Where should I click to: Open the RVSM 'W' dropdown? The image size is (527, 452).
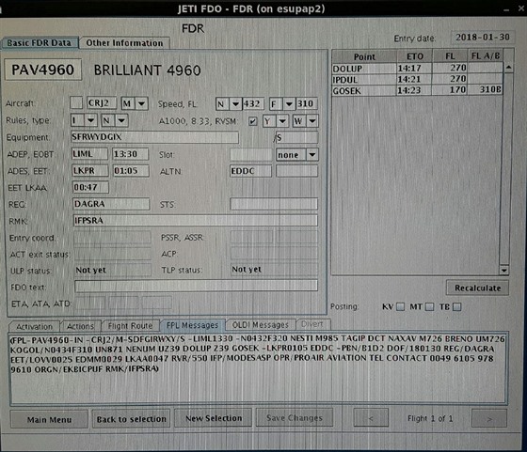coord(312,121)
